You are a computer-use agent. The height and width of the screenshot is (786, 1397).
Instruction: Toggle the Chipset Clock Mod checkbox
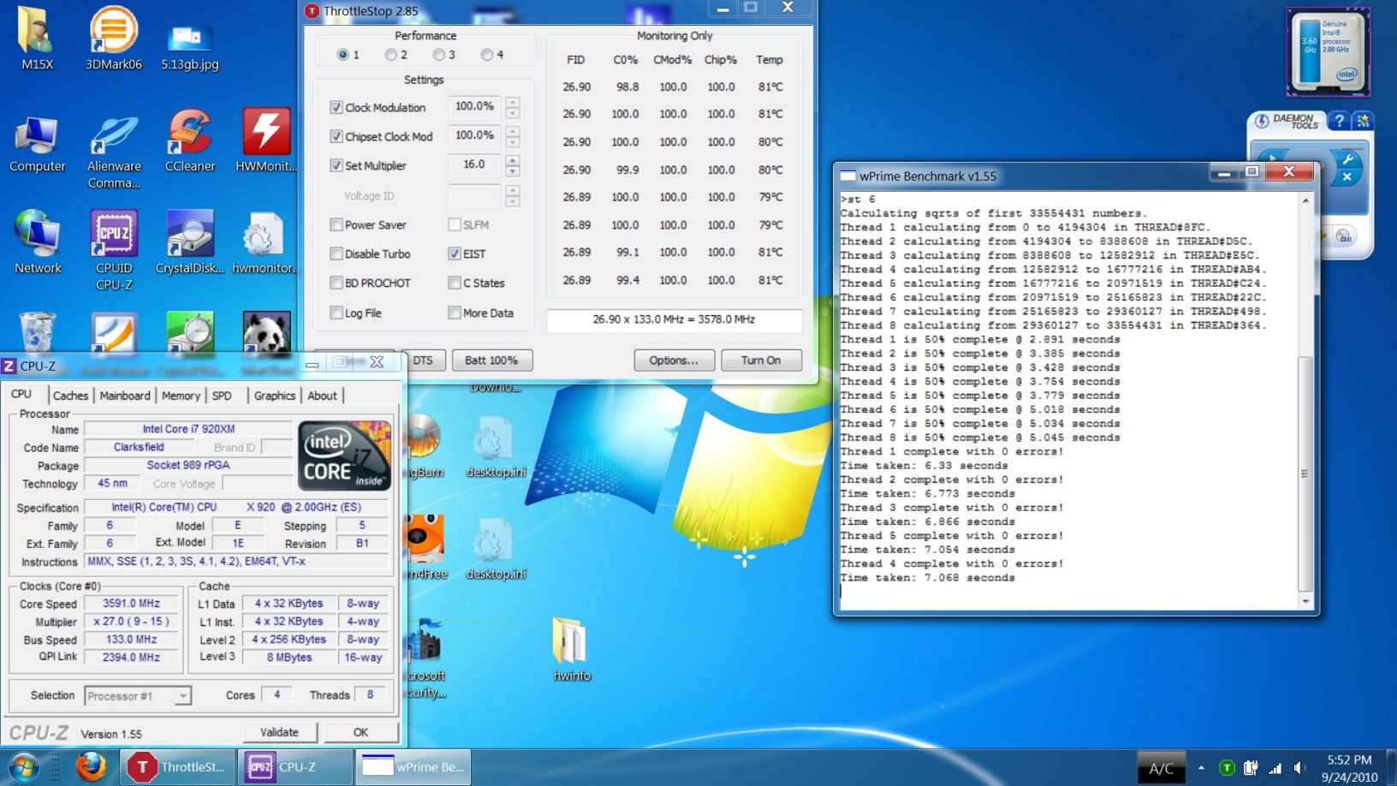(x=336, y=137)
